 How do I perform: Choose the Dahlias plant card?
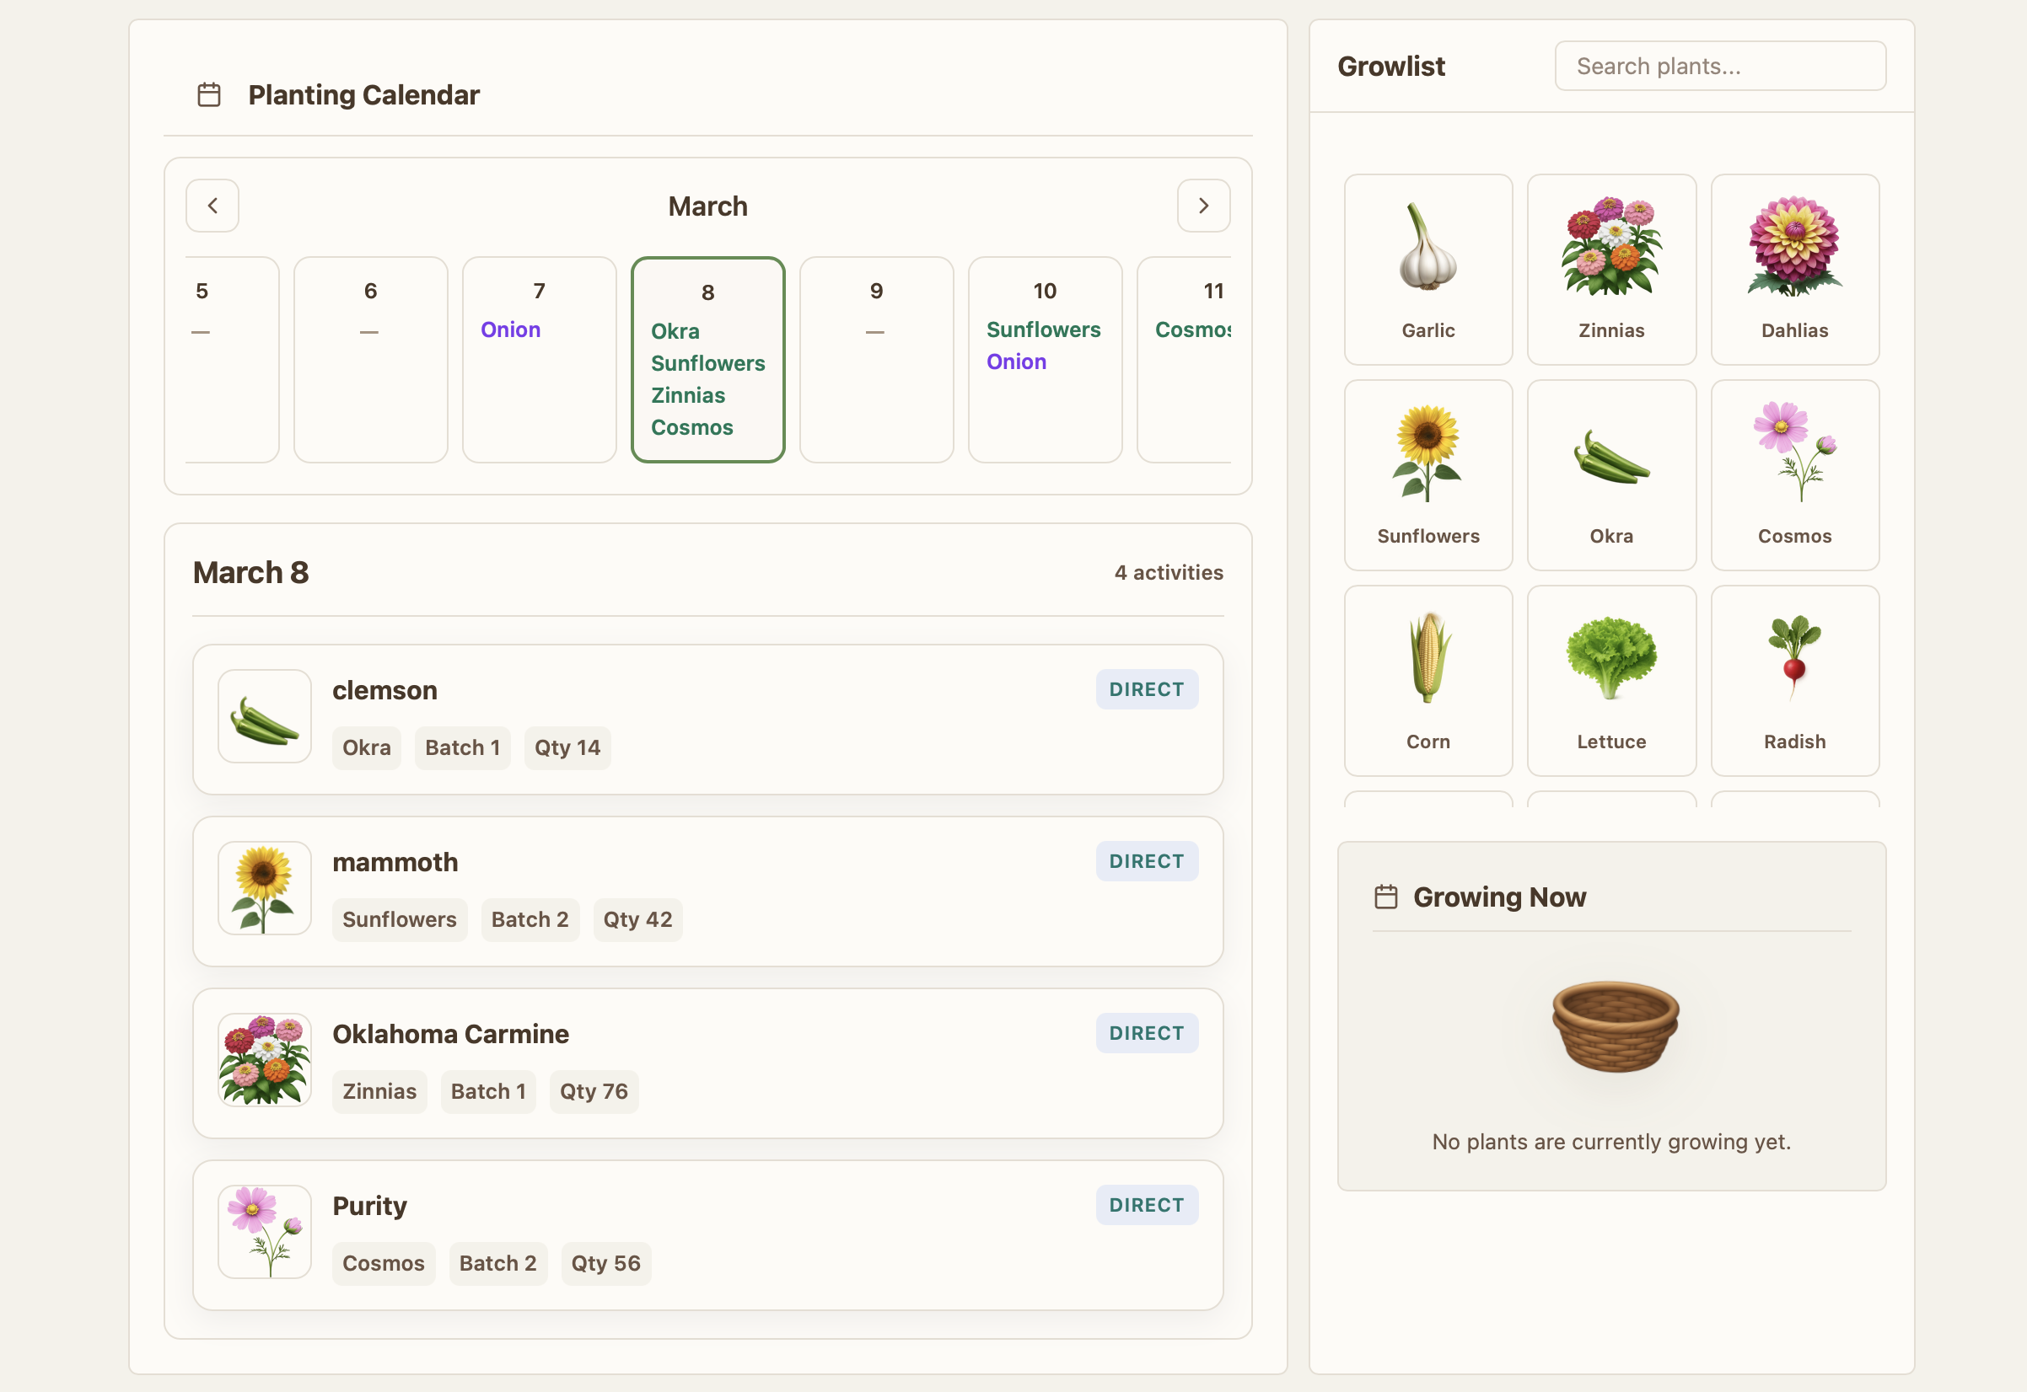[x=1794, y=269]
